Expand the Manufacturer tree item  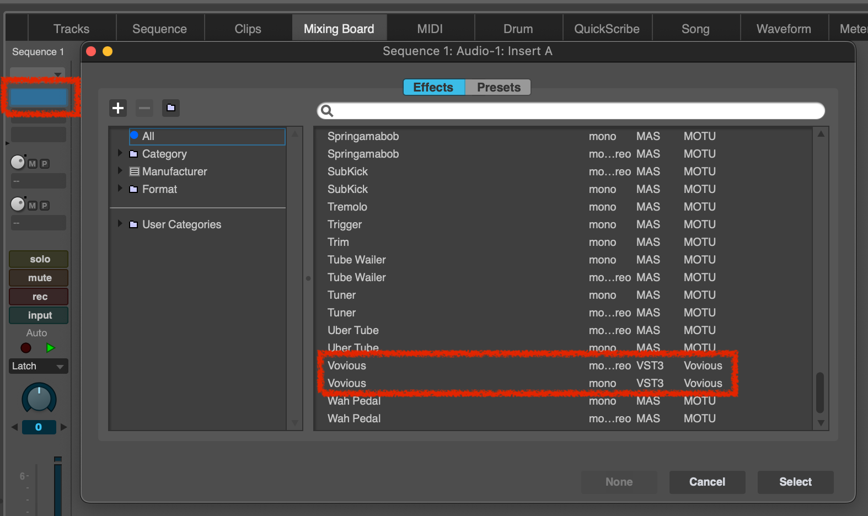(x=120, y=171)
